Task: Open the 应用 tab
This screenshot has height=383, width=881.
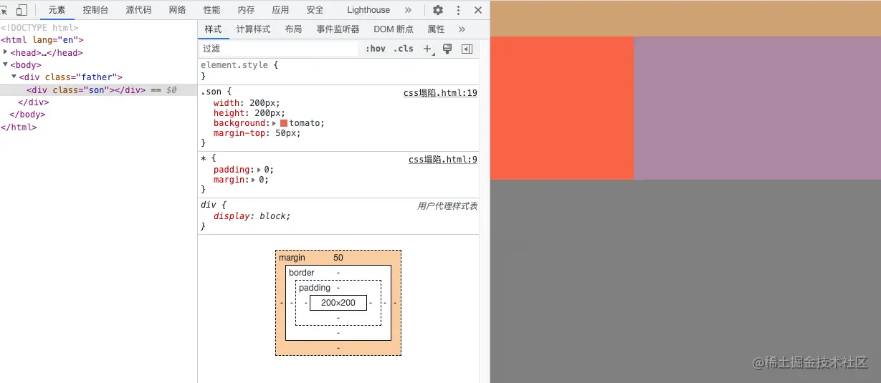Action: coord(280,10)
